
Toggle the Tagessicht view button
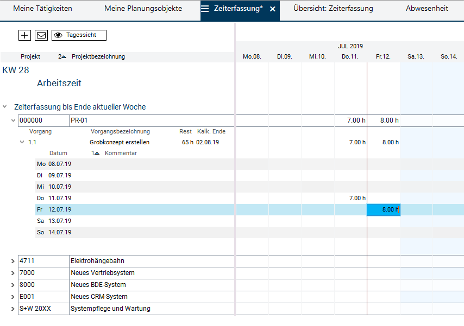(x=79, y=35)
